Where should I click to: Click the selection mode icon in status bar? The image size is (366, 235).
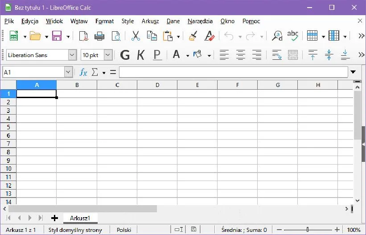(x=179, y=230)
